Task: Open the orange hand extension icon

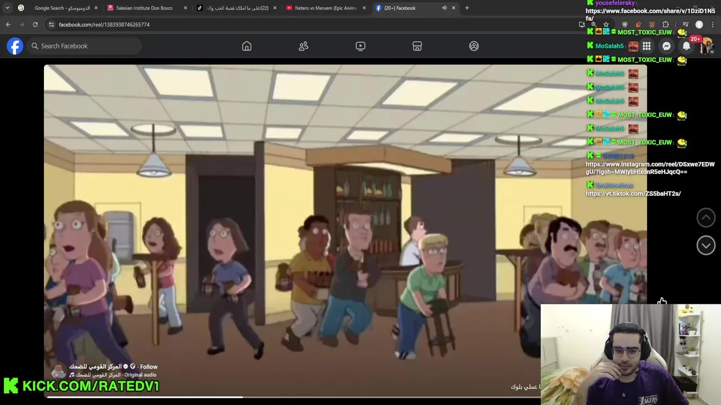Action: click(x=638, y=25)
